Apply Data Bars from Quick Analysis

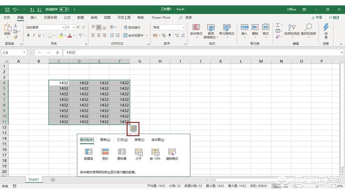point(88,154)
